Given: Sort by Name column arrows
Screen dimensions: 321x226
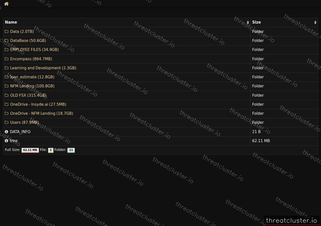Looking at the screenshot, I should click(x=248, y=22).
